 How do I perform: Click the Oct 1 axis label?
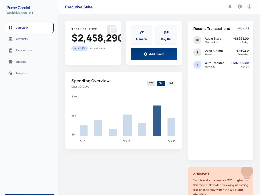pos(82,141)
